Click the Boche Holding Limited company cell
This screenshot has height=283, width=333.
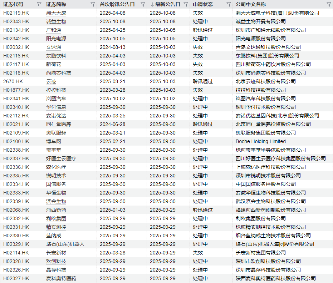pyautogui.click(x=260, y=141)
